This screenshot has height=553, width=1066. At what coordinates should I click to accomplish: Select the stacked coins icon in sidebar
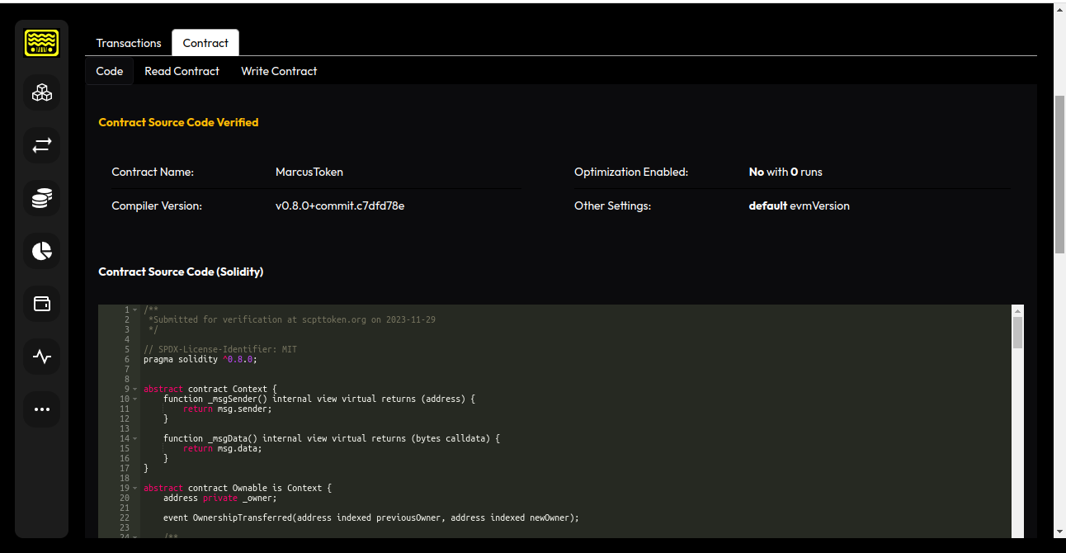tap(41, 198)
